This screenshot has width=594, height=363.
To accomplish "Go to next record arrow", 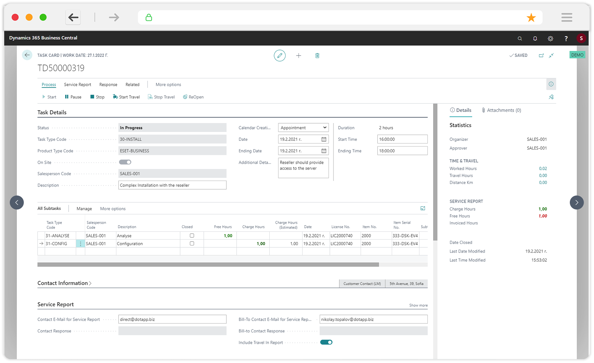I will point(577,202).
